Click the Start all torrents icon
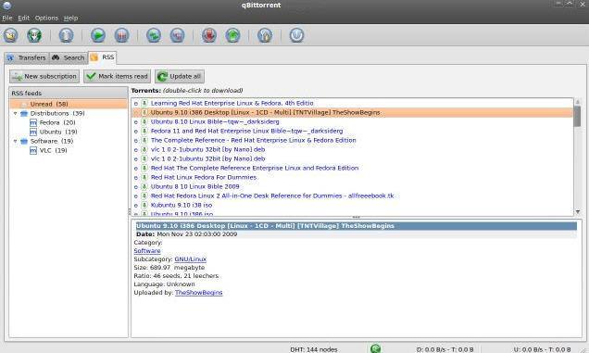This screenshot has height=353, width=589. [x=154, y=35]
